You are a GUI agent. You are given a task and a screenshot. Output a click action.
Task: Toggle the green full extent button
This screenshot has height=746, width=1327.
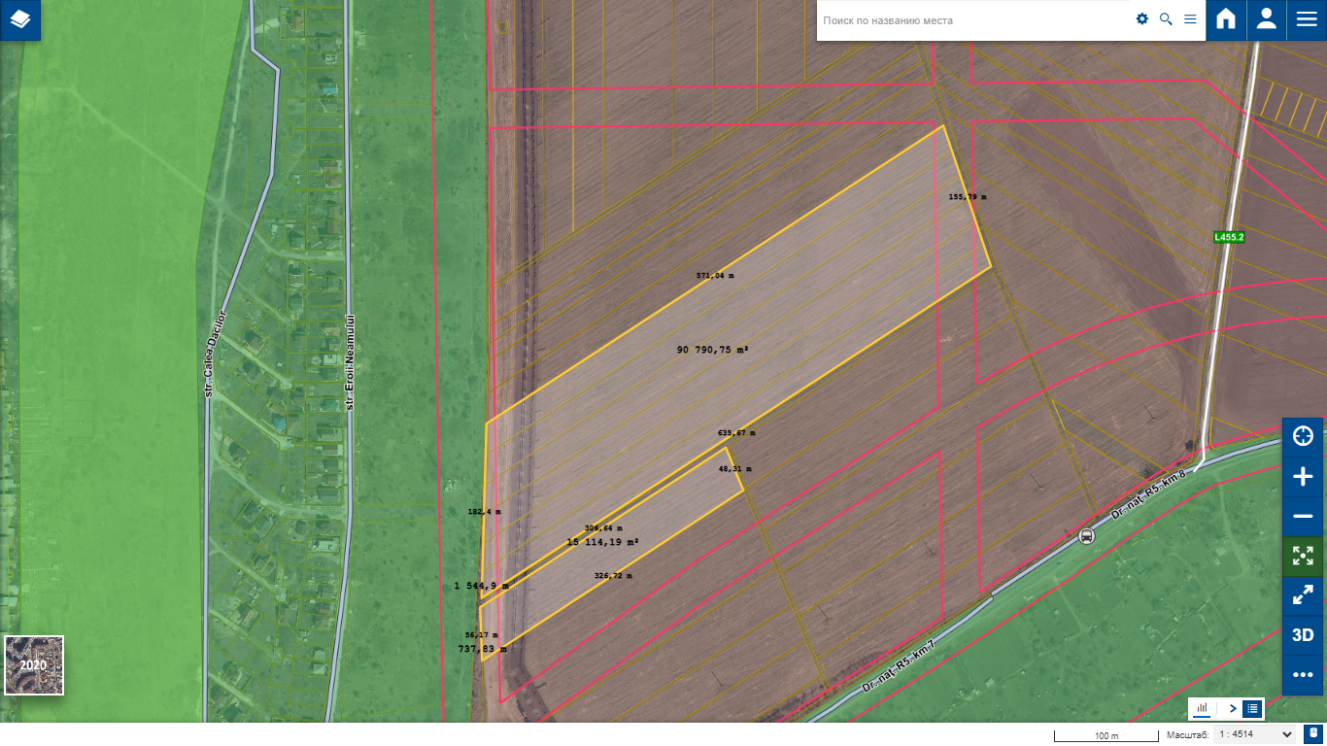tap(1303, 556)
